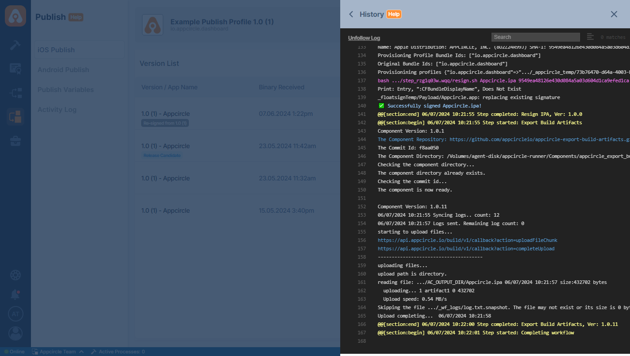Click the starting to upload files... line
Image resolution: width=630 pixels, height=356 pixels.
pos(415,232)
